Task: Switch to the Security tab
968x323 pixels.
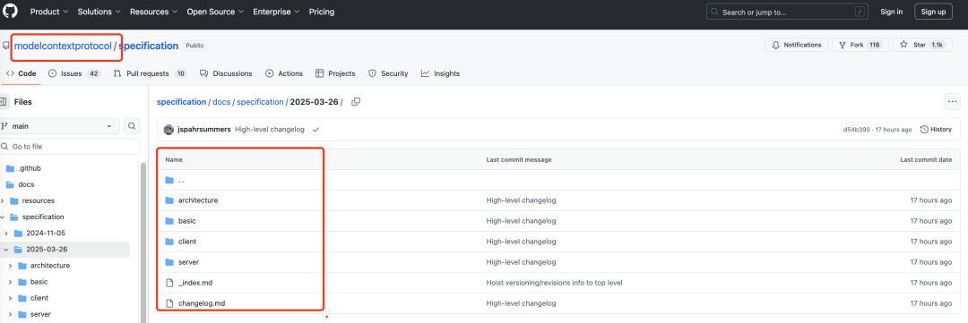Action: [388, 73]
